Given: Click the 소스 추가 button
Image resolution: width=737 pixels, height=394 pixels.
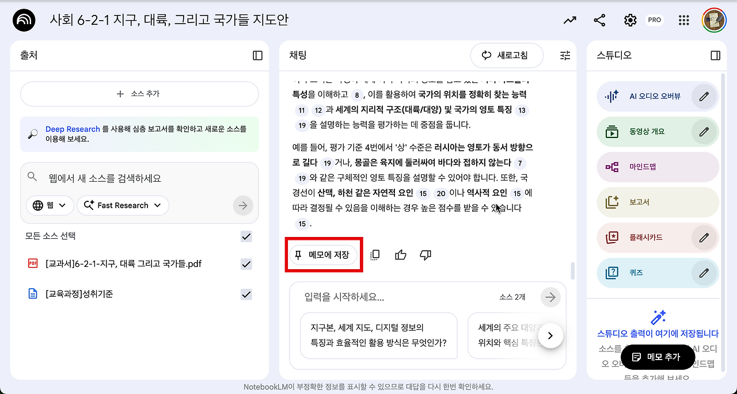Looking at the screenshot, I should click(139, 94).
